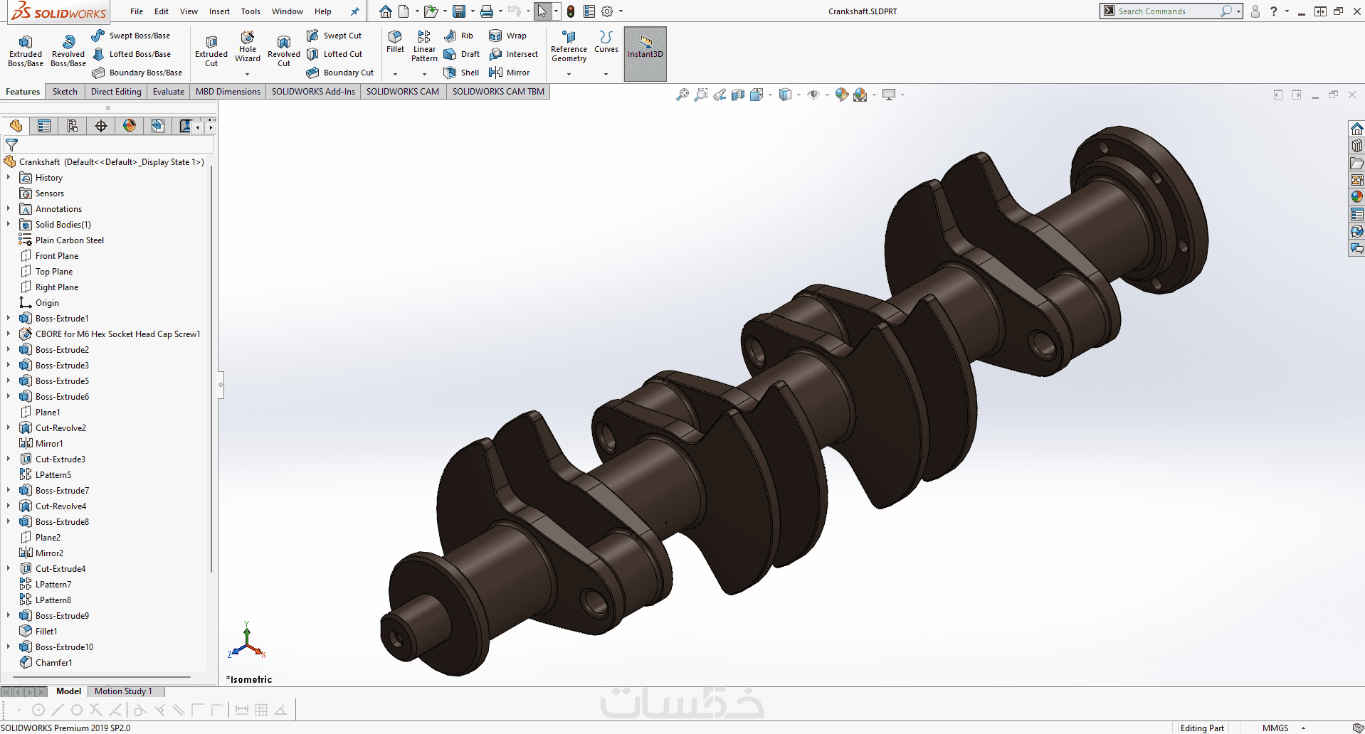Open the Hole Wizard tool
Viewport: 1365px width, 734px height.
tap(248, 47)
